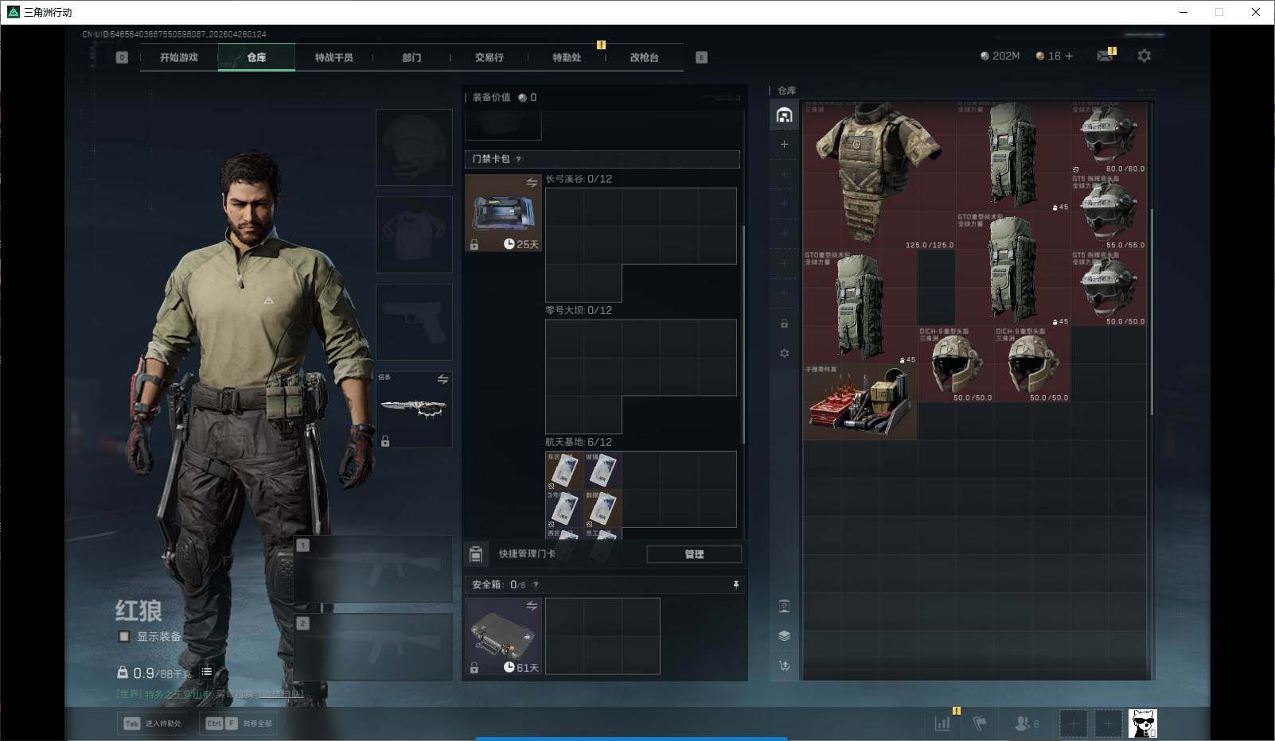
Task: Select the empty helmet equipment slot
Action: click(x=414, y=148)
